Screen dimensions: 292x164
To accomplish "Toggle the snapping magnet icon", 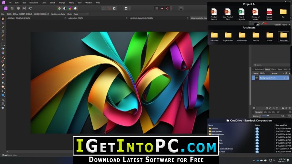I will [x=167, y=8].
